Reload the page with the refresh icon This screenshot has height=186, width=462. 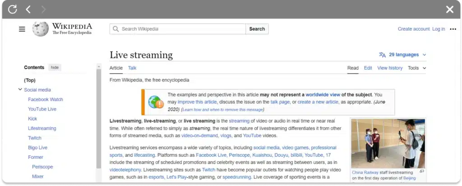(12, 9)
